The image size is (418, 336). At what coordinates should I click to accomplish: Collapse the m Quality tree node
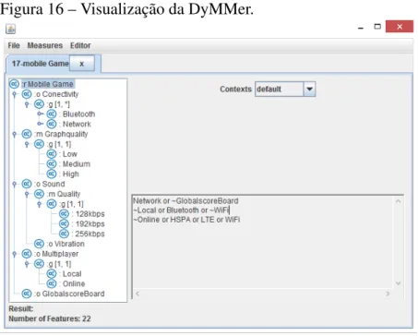[27, 194]
